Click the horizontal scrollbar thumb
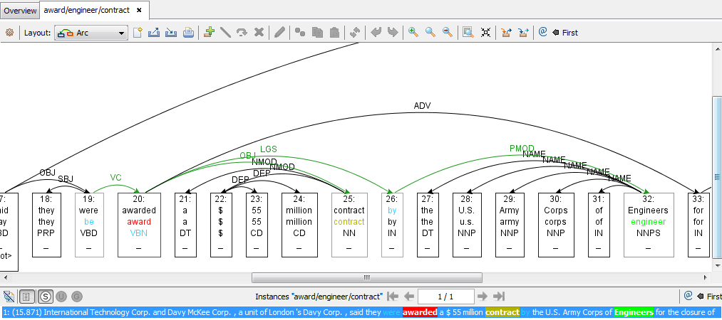This screenshot has height=320, width=722. coord(367,277)
